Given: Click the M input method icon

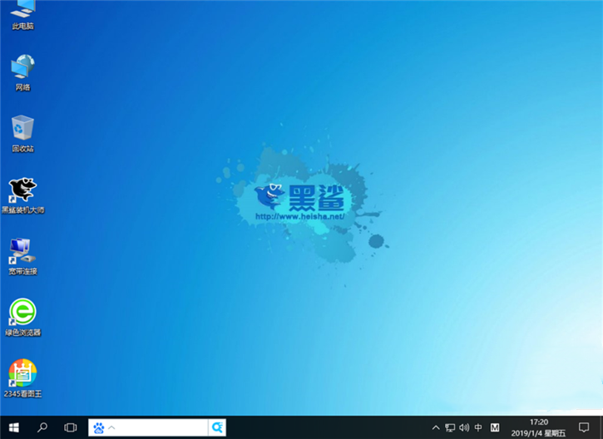Looking at the screenshot, I should coord(496,427).
